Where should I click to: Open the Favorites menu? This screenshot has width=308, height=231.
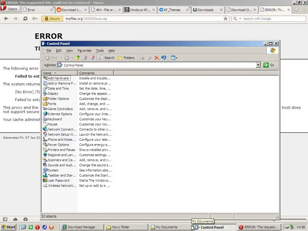click(x=85, y=51)
